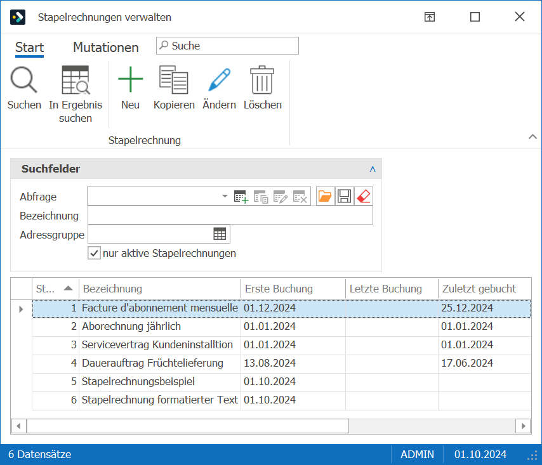Switch to the Start tab

click(x=29, y=48)
